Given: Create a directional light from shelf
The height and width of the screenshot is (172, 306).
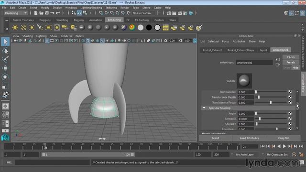Looking at the screenshot, I should [23, 28].
